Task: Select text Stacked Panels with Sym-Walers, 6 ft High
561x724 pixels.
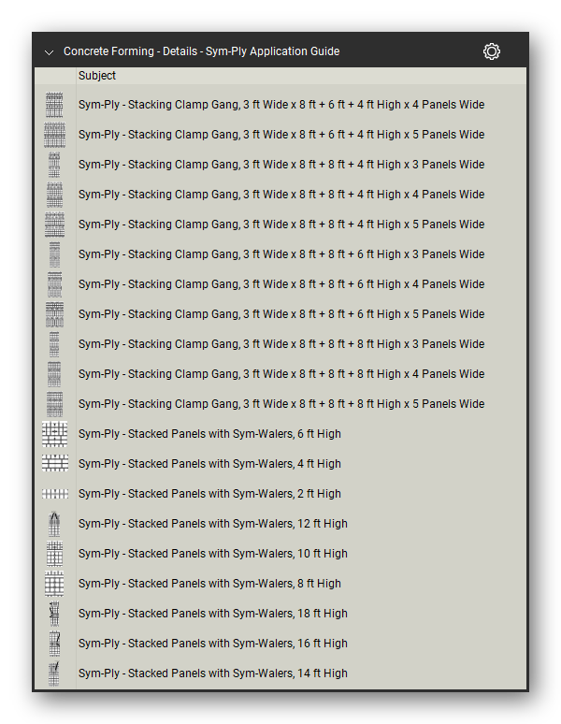Action: (209, 434)
